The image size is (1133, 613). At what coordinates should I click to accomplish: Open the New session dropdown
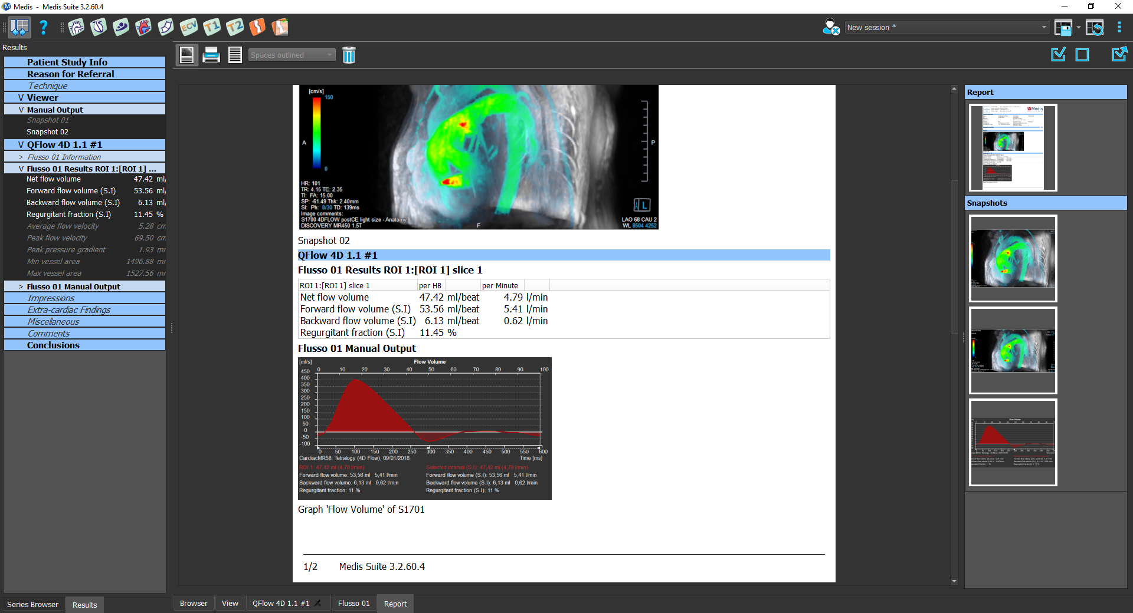tap(1043, 27)
